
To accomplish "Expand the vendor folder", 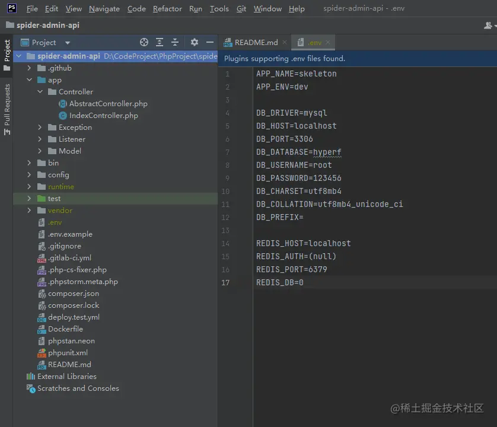I will (29, 211).
